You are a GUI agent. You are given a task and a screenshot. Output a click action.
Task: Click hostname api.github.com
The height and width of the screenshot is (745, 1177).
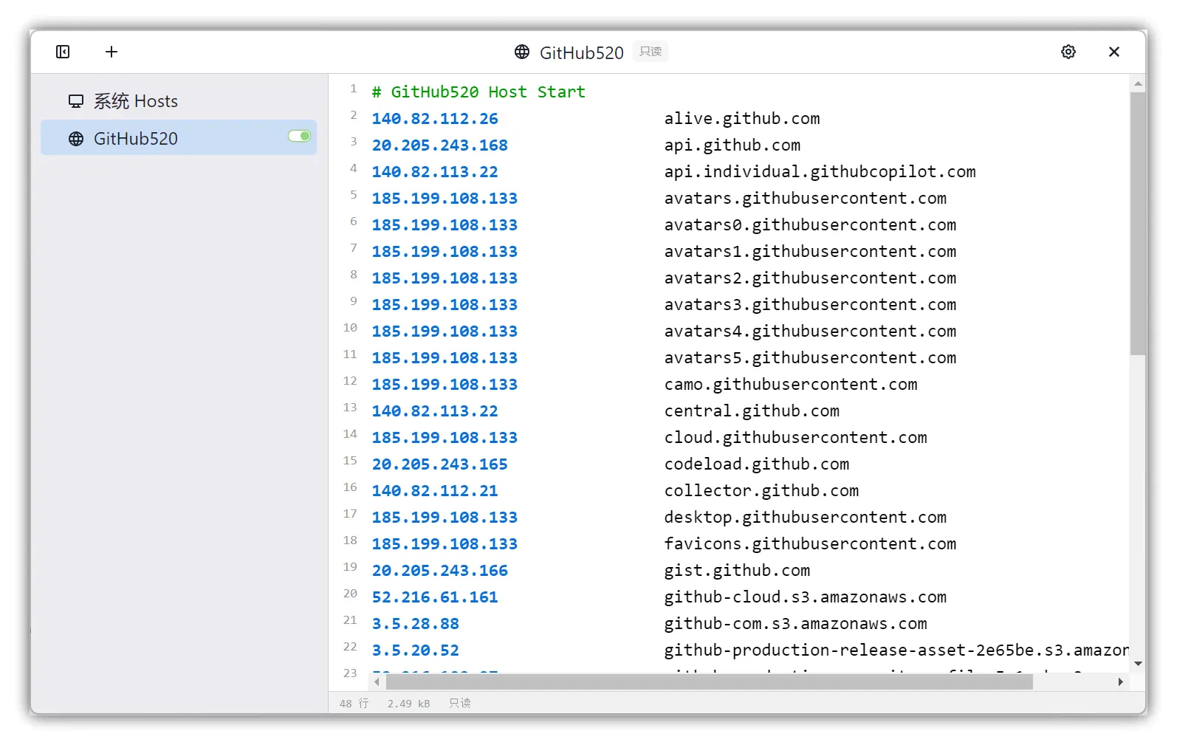click(x=732, y=145)
